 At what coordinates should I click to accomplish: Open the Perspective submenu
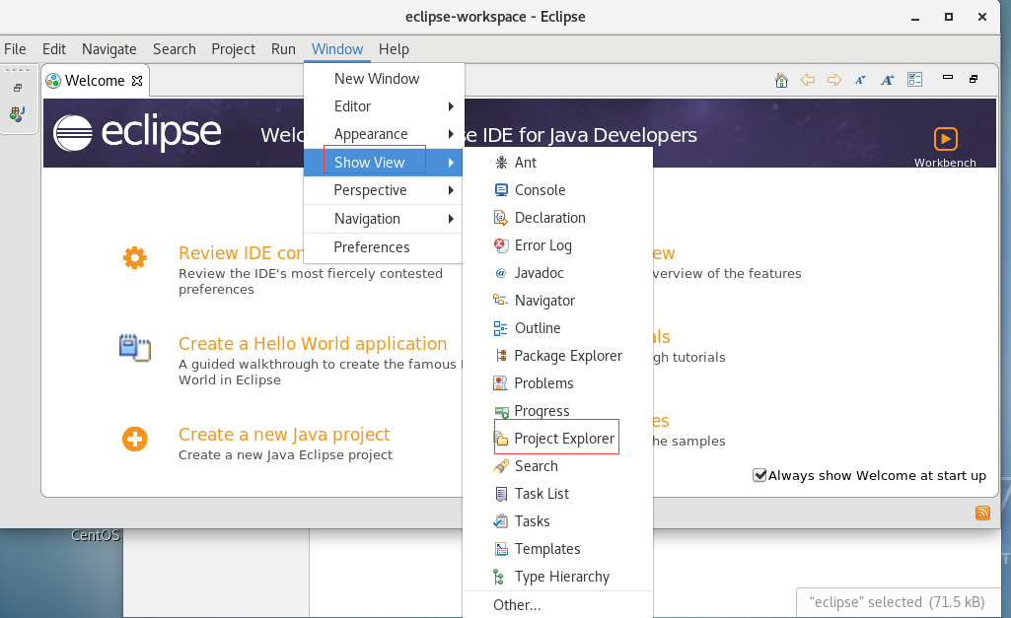[x=385, y=190]
